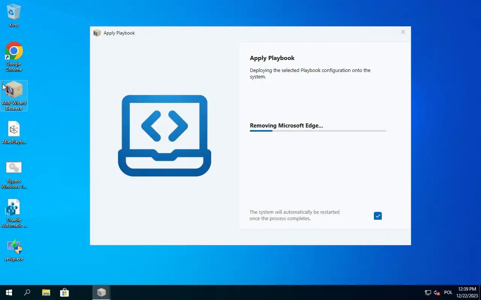Click AME Wizard taskbar button
This screenshot has width=481, height=300.
click(x=101, y=292)
